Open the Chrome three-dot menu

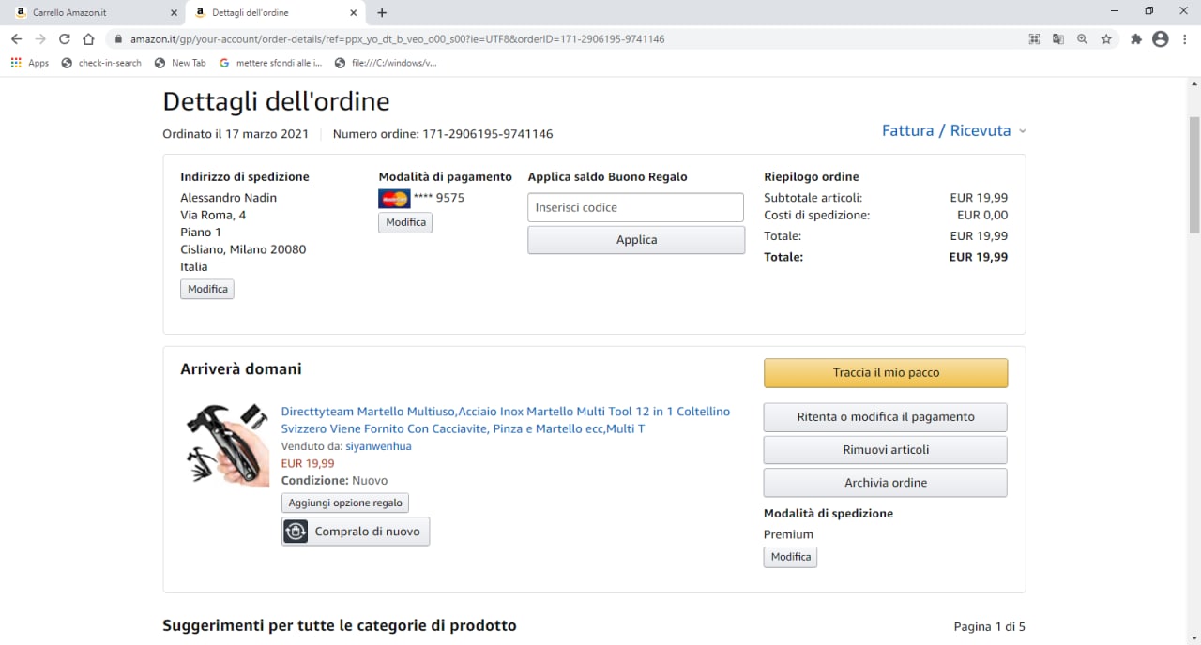click(x=1185, y=39)
